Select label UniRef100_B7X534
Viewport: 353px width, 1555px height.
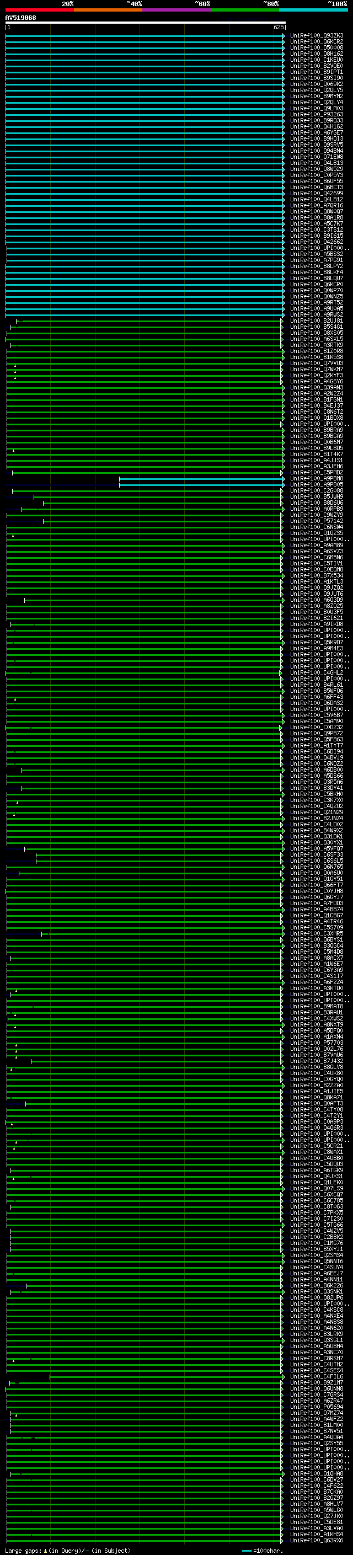tap(317, 575)
